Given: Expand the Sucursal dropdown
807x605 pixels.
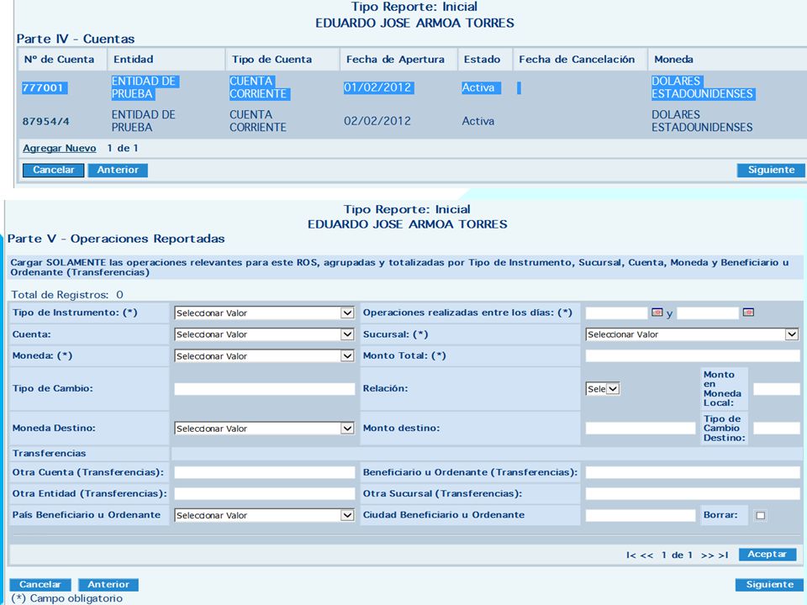Looking at the screenshot, I should point(692,334).
